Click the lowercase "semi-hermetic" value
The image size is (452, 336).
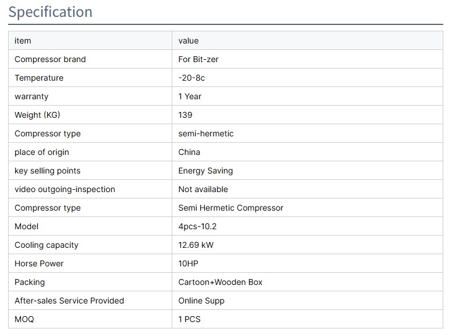[206, 133]
